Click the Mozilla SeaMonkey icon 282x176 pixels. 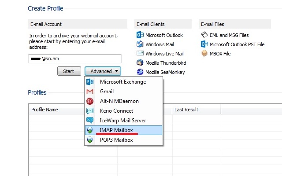point(140,72)
